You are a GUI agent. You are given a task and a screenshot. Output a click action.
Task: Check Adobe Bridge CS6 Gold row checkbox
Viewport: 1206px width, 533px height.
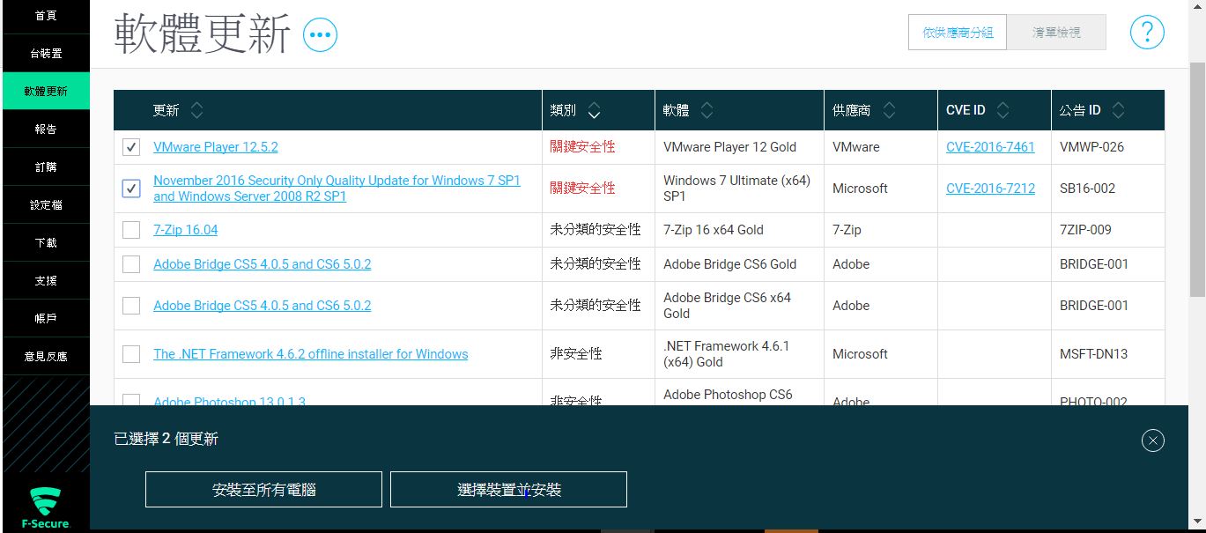(131, 264)
